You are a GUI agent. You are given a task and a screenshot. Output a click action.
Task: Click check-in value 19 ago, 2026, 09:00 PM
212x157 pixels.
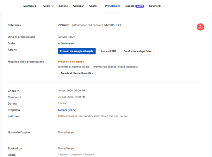click(x=72, y=91)
